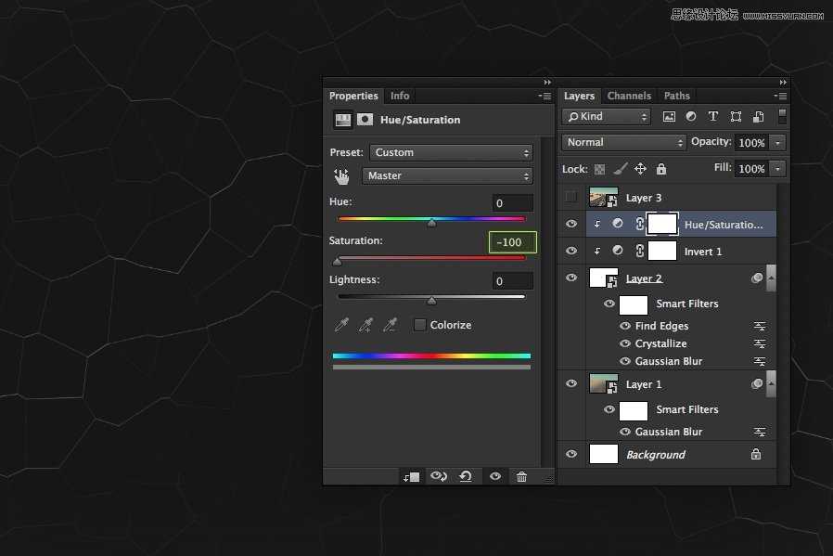The image size is (833, 556).
Task: Click the link icon on Invert 1 layer
Action: [640, 251]
